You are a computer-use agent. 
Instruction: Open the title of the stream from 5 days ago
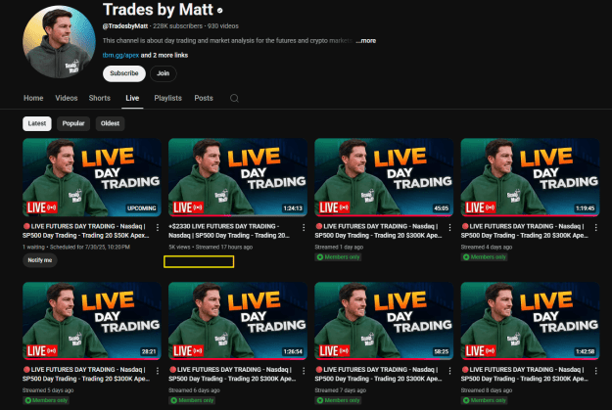tap(86, 374)
